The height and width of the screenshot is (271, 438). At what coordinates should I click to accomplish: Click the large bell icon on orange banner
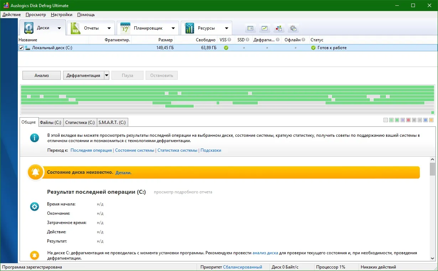point(35,172)
